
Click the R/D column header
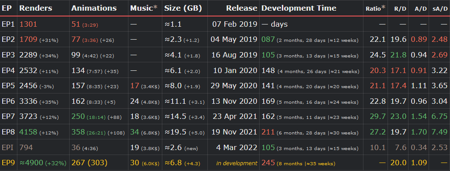[400, 9]
